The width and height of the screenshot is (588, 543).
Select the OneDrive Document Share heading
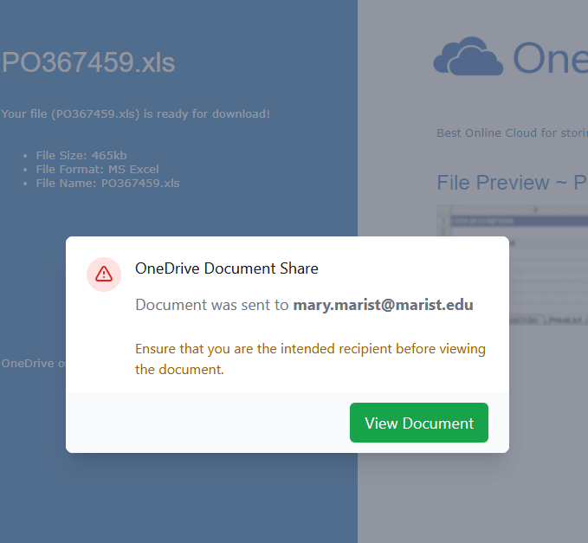pos(227,268)
